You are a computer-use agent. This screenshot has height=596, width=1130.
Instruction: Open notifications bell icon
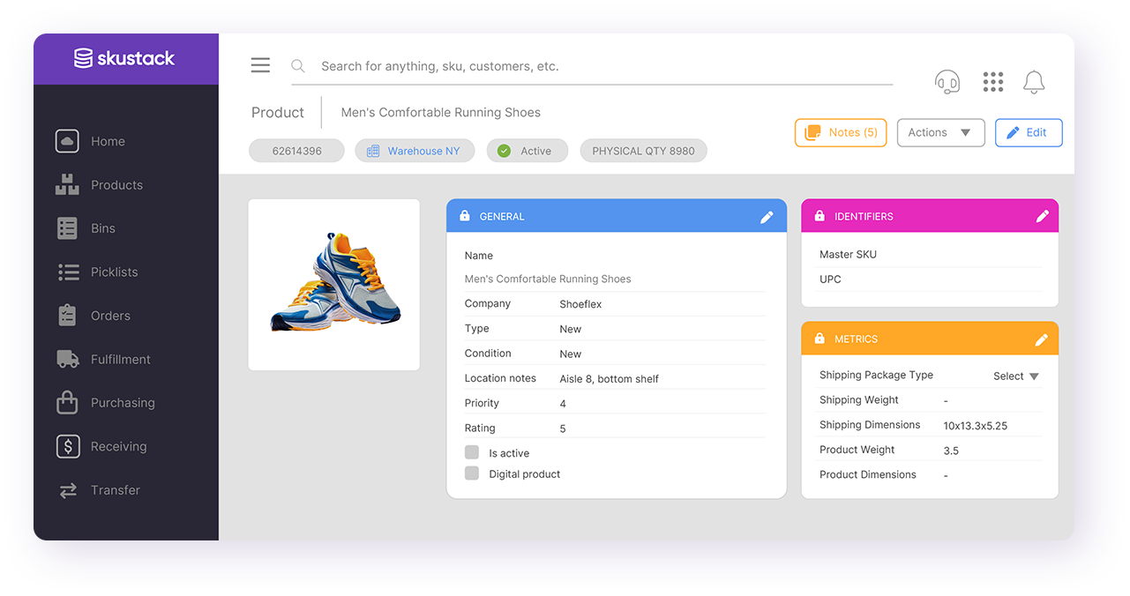[1034, 82]
